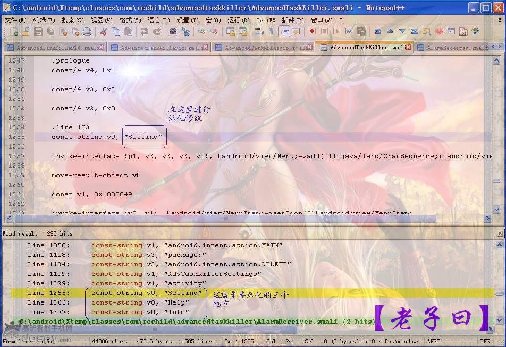This screenshot has width=506, height=347.
Task: Toggle word wrap icon
Action: pos(259,32)
